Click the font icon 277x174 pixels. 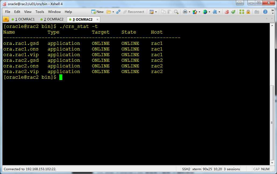[x=215, y=12]
